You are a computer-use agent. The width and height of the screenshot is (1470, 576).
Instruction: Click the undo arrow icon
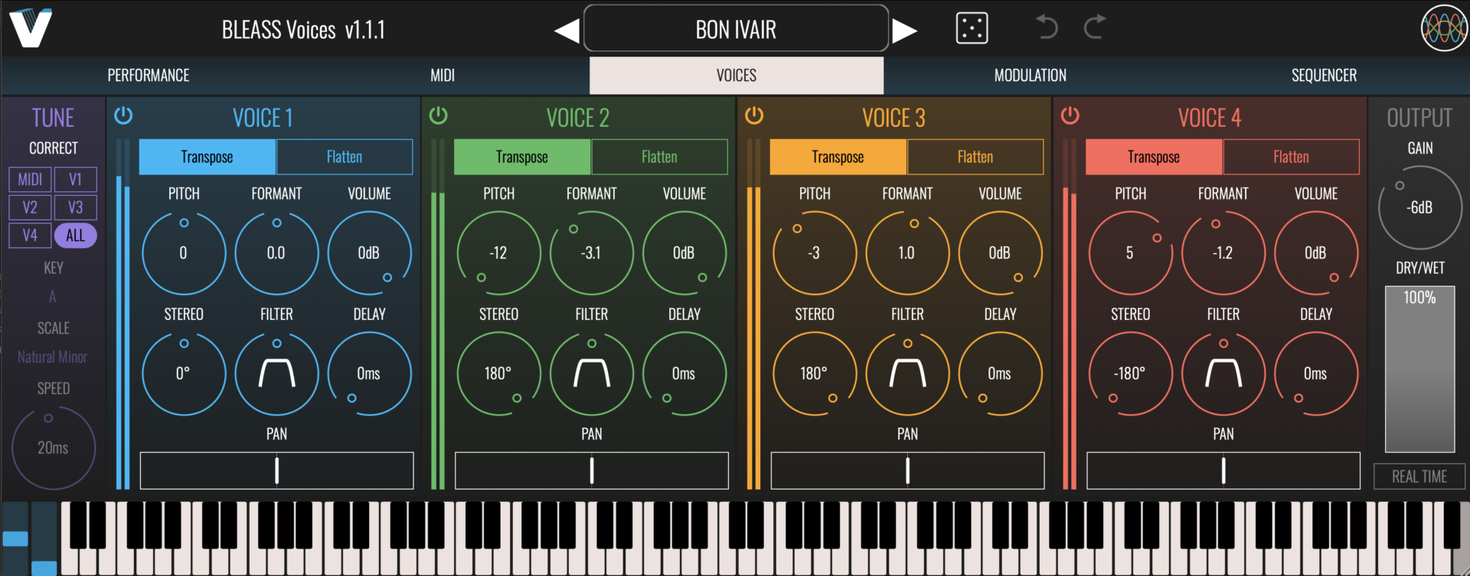[1046, 28]
